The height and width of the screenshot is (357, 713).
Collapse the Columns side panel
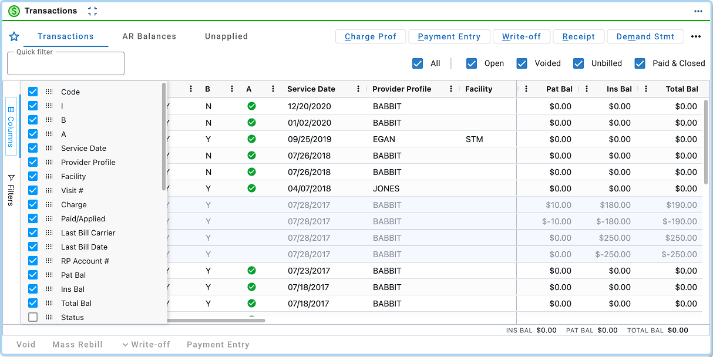[11, 126]
